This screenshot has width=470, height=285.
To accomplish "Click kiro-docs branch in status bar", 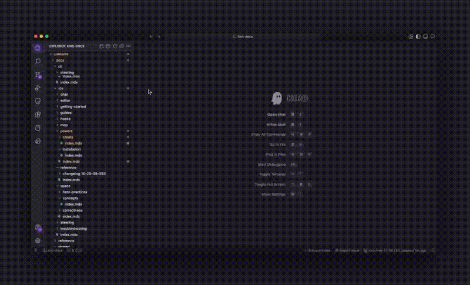I will pyautogui.click(x=53, y=250).
